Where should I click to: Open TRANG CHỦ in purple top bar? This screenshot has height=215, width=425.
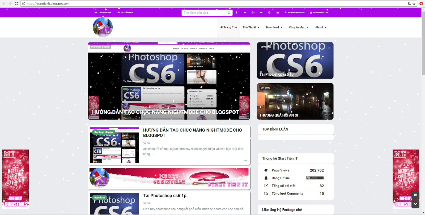click(x=103, y=12)
